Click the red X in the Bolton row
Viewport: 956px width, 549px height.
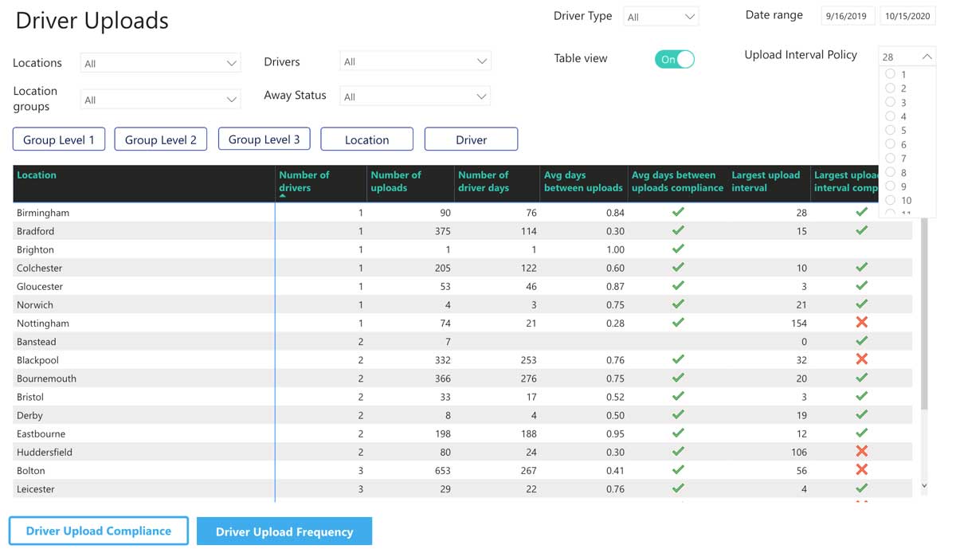pos(861,469)
